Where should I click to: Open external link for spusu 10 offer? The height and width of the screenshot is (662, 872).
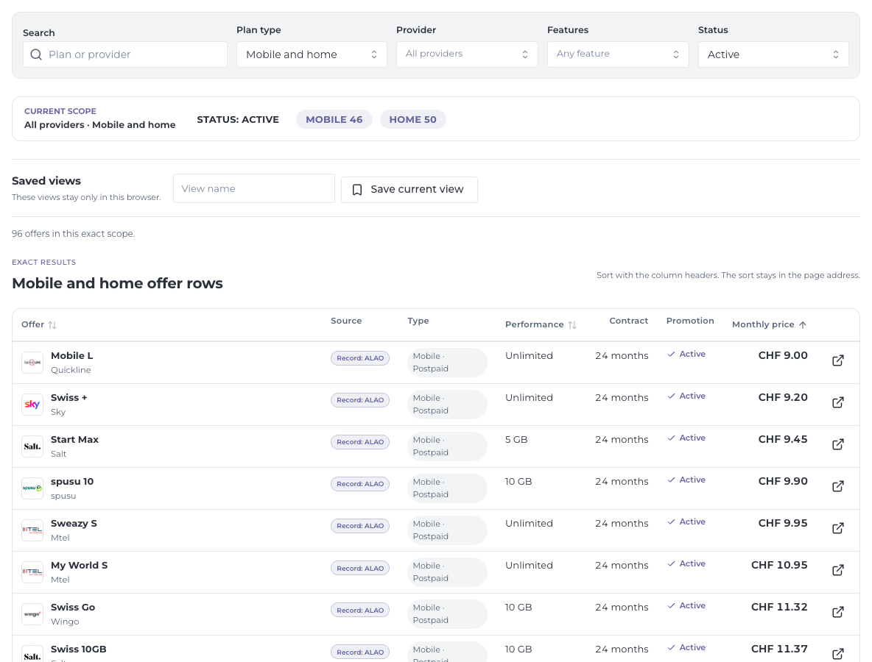pos(837,486)
